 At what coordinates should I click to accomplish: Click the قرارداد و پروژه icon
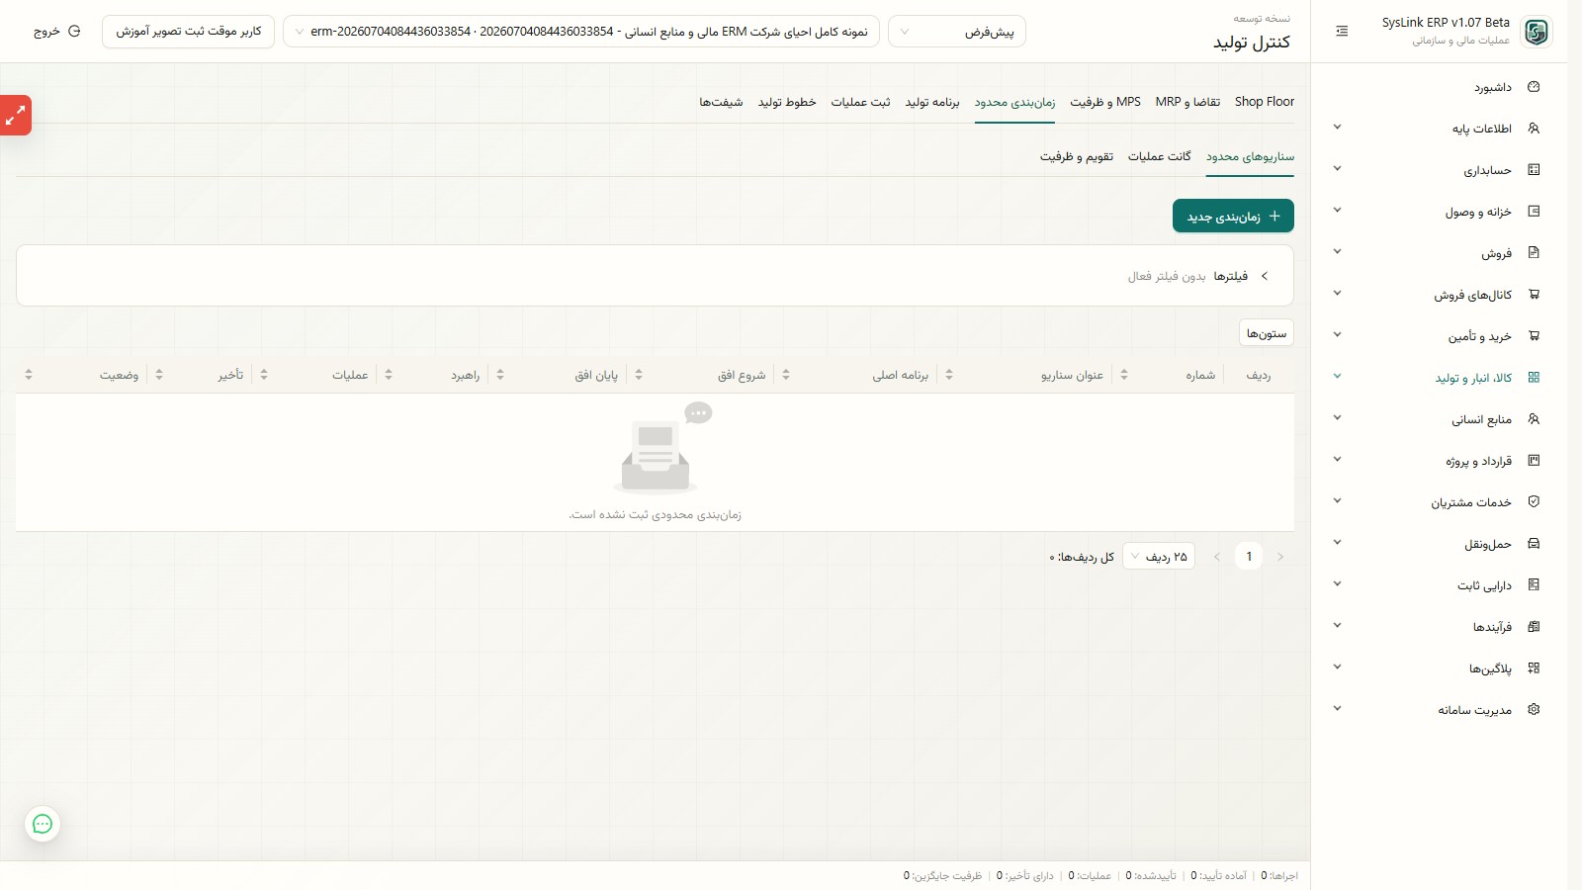pyautogui.click(x=1534, y=461)
